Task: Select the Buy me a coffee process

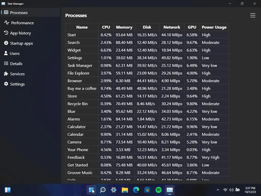Action: tap(82, 89)
